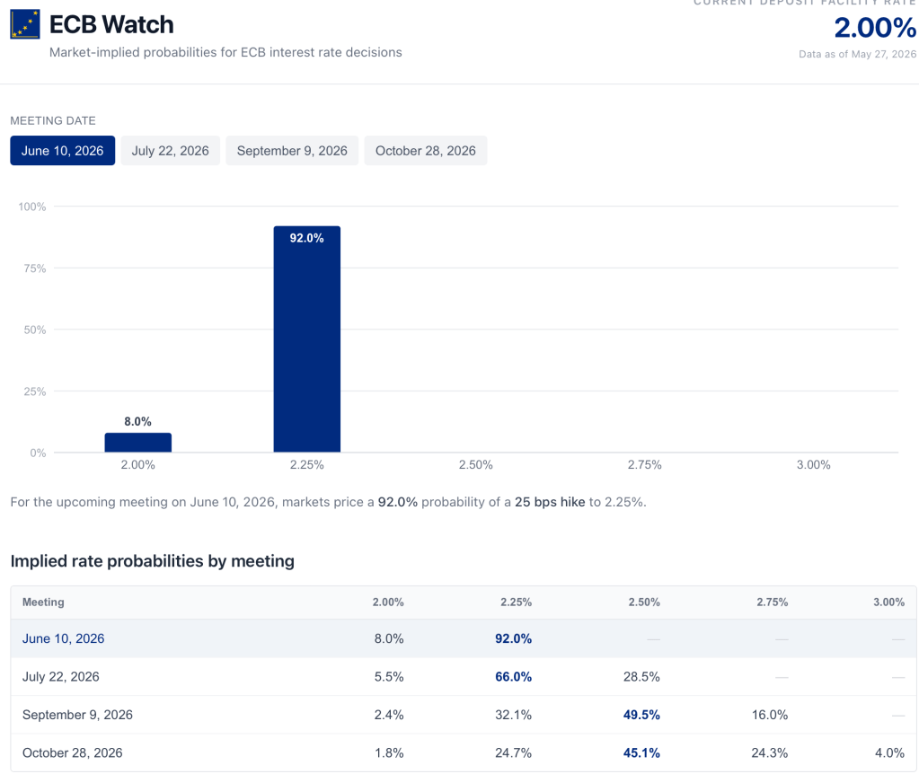Click the 49.5% cell for September

pyautogui.click(x=641, y=715)
